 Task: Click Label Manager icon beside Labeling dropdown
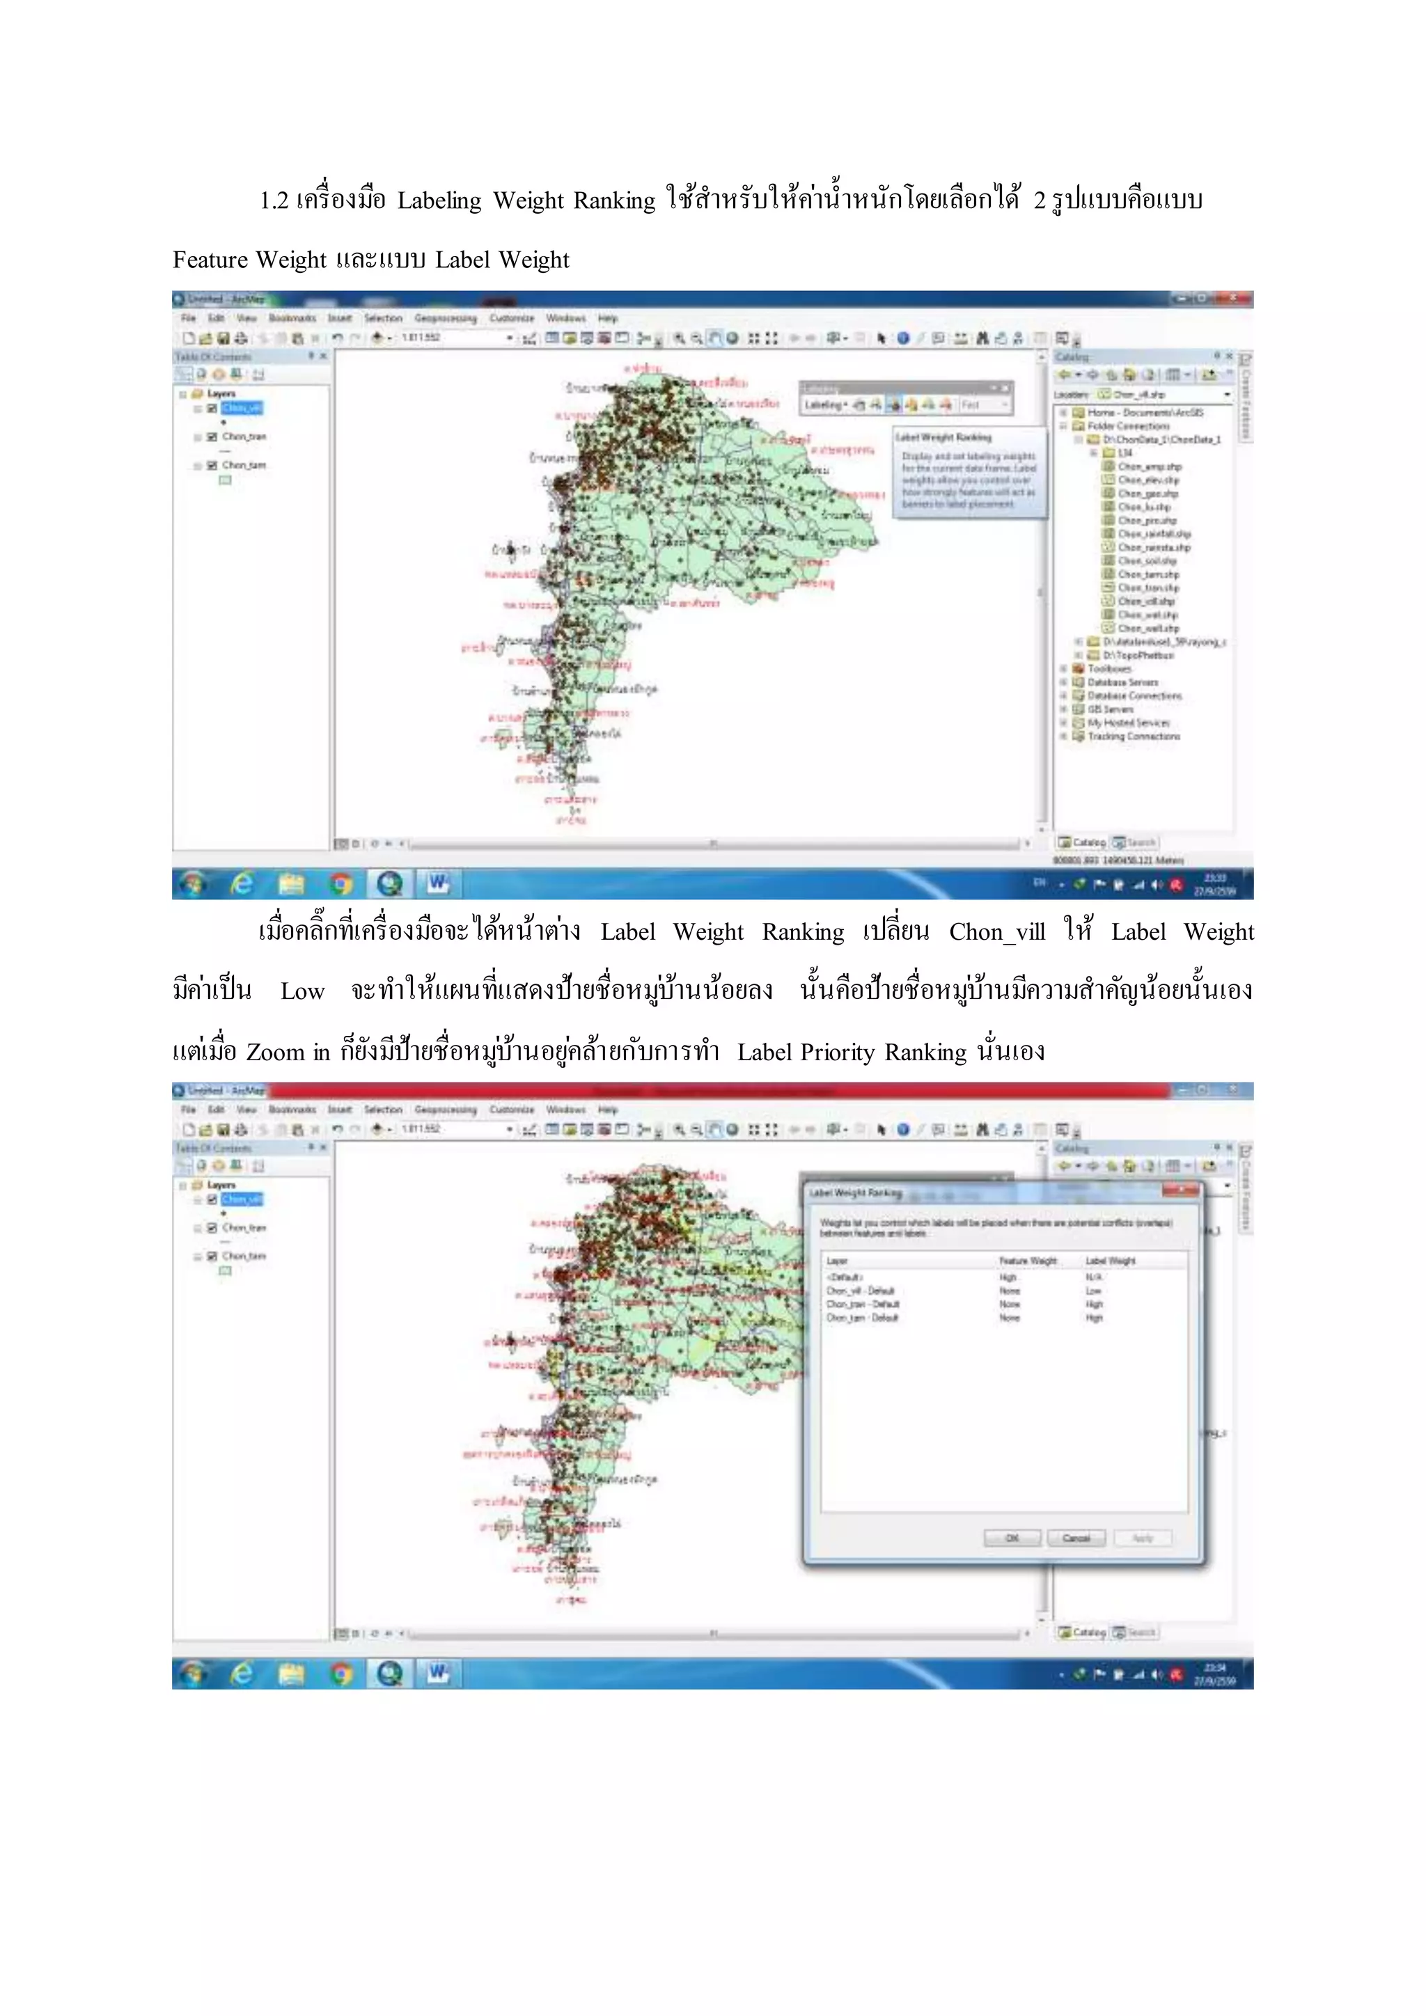(860, 404)
